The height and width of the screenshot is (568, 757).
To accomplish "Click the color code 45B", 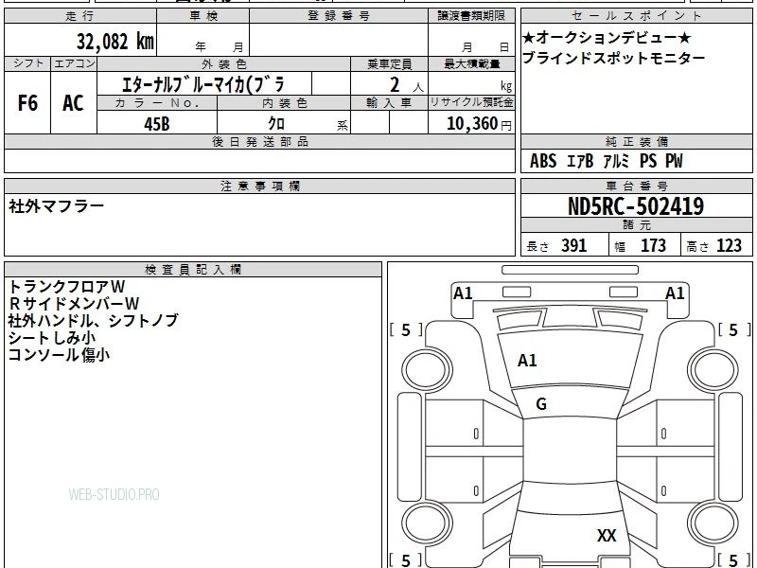I will click(157, 124).
